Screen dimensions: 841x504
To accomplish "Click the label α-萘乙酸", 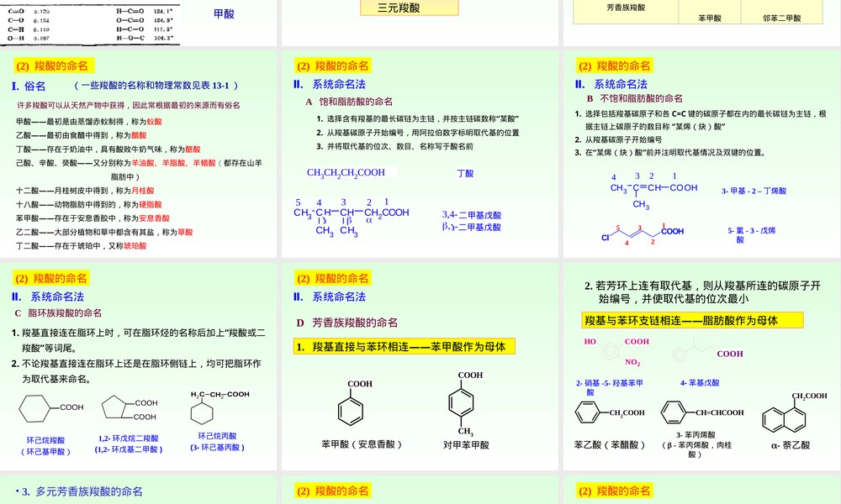I will point(790,445).
